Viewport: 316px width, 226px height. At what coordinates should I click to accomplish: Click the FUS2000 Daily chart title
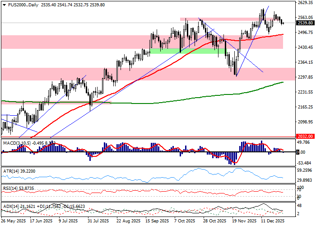pyautogui.click(x=21, y=5)
